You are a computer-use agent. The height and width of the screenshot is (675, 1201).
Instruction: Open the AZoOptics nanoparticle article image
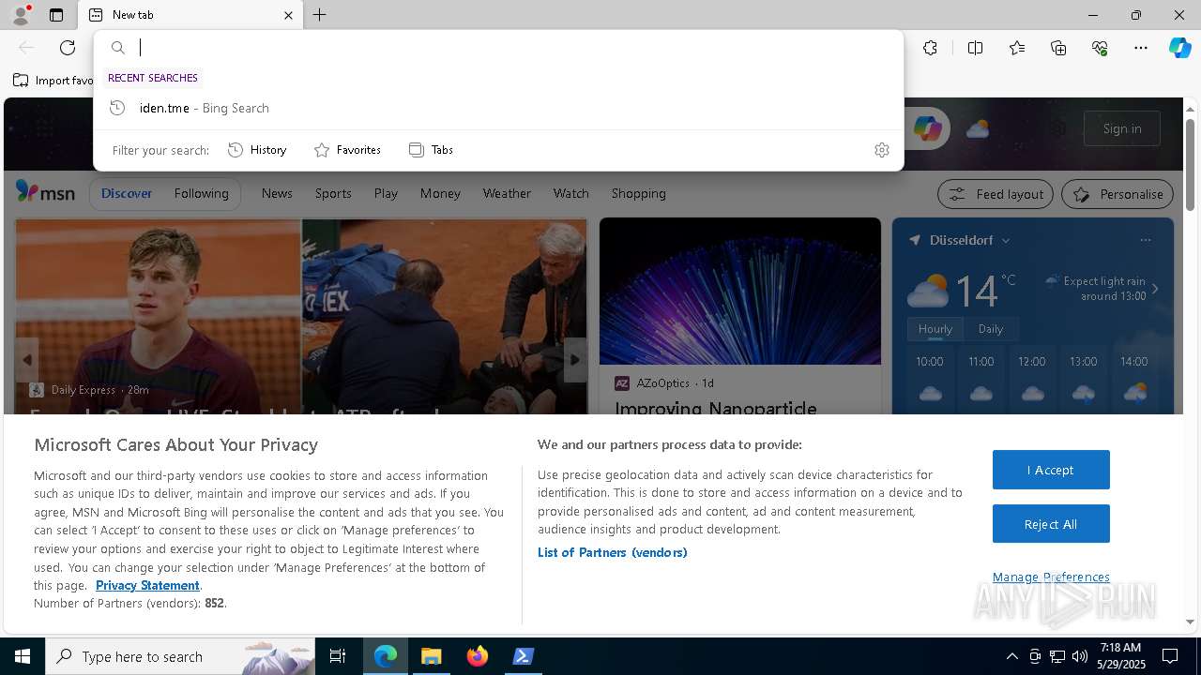tap(740, 292)
